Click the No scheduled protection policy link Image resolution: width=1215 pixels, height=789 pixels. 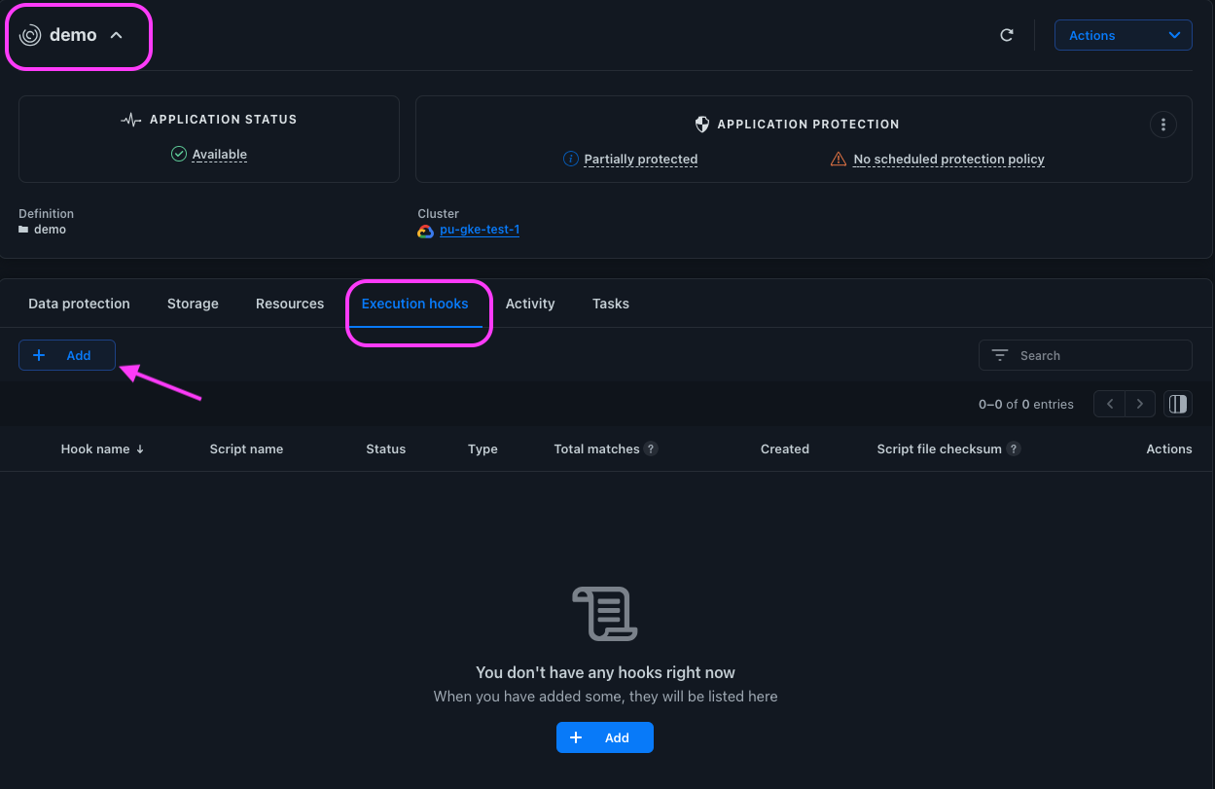click(947, 159)
